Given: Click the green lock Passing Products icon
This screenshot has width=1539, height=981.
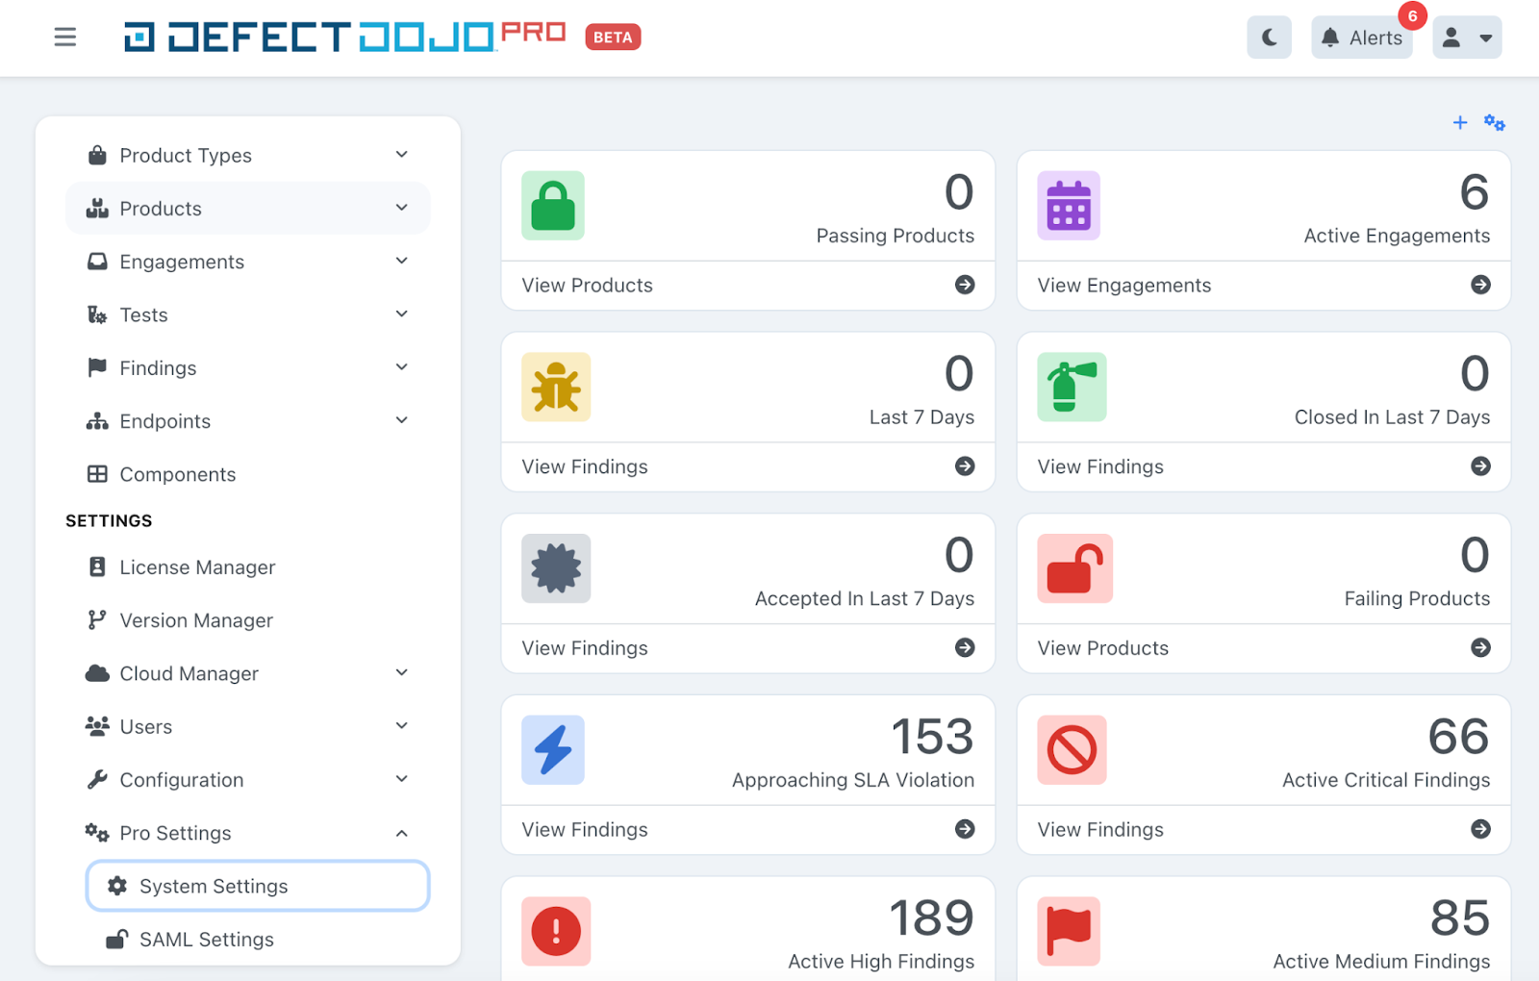Looking at the screenshot, I should [x=553, y=206].
